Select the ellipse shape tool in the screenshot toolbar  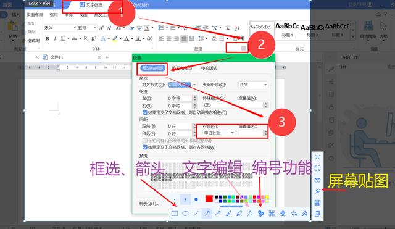pyautogui.click(x=185, y=214)
